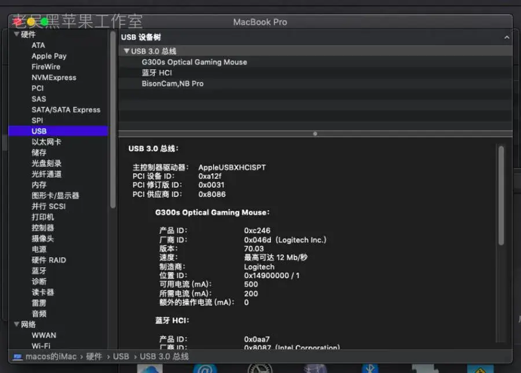Click 硬件 in the path bar
This screenshot has width=521, height=373.
pos(94,357)
